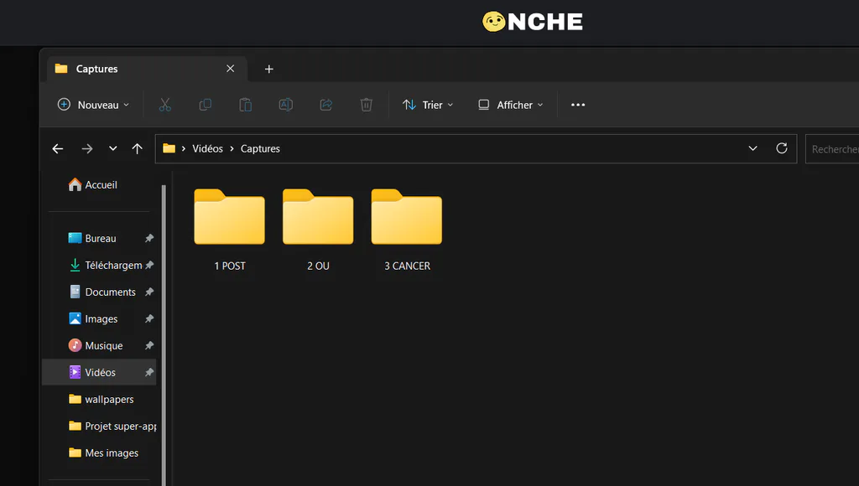Image resolution: width=859 pixels, height=486 pixels.
Task: Expand the address bar history dropdown
Action: click(x=752, y=148)
